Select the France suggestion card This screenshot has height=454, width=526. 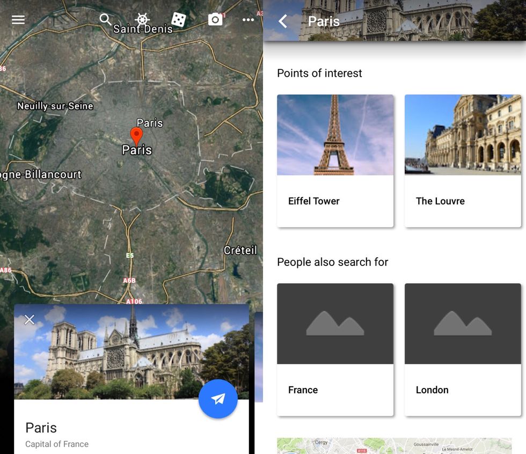[x=335, y=349]
